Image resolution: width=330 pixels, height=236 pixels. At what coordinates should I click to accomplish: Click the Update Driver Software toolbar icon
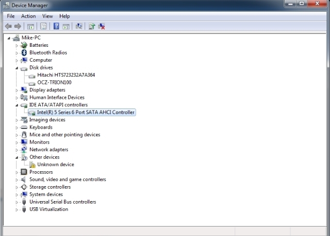point(92,26)
